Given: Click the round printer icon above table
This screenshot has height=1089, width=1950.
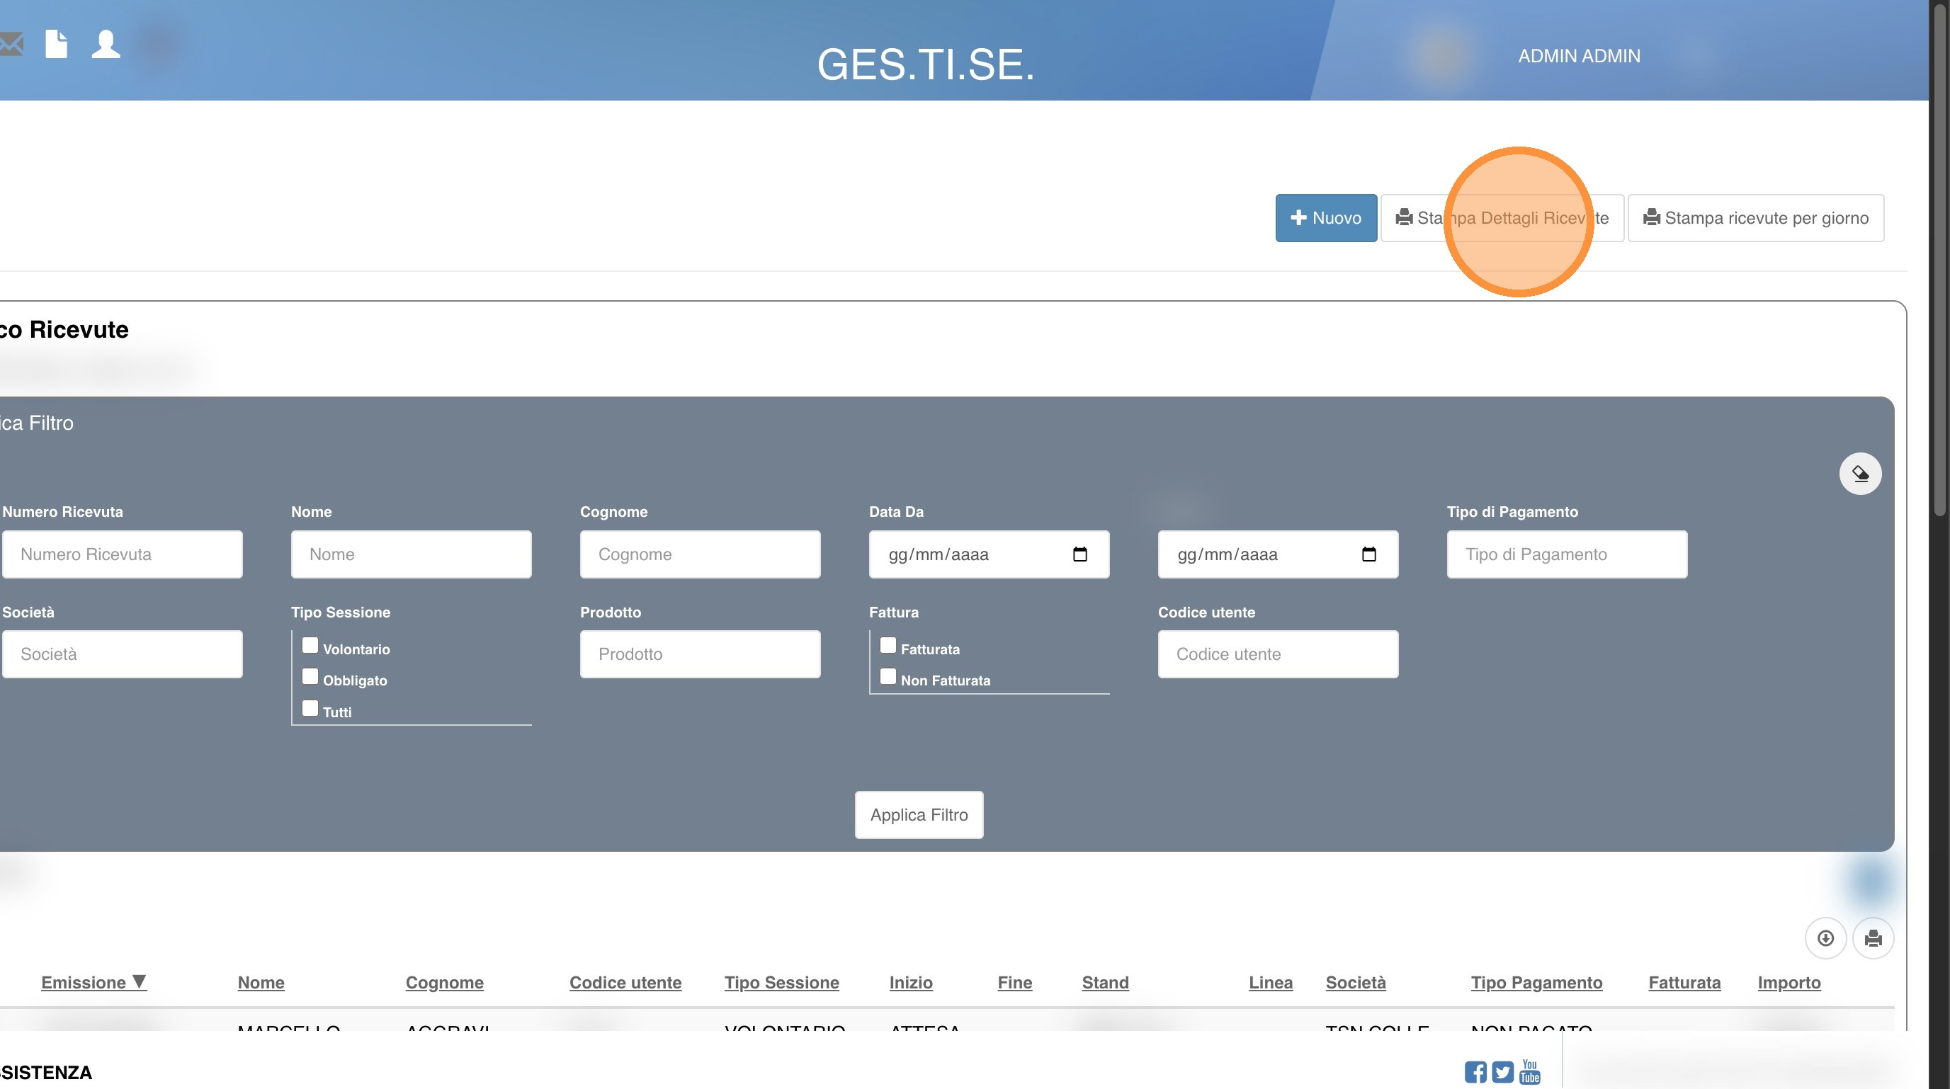Looking at the screenshot, I should (x=1873, y=938).
